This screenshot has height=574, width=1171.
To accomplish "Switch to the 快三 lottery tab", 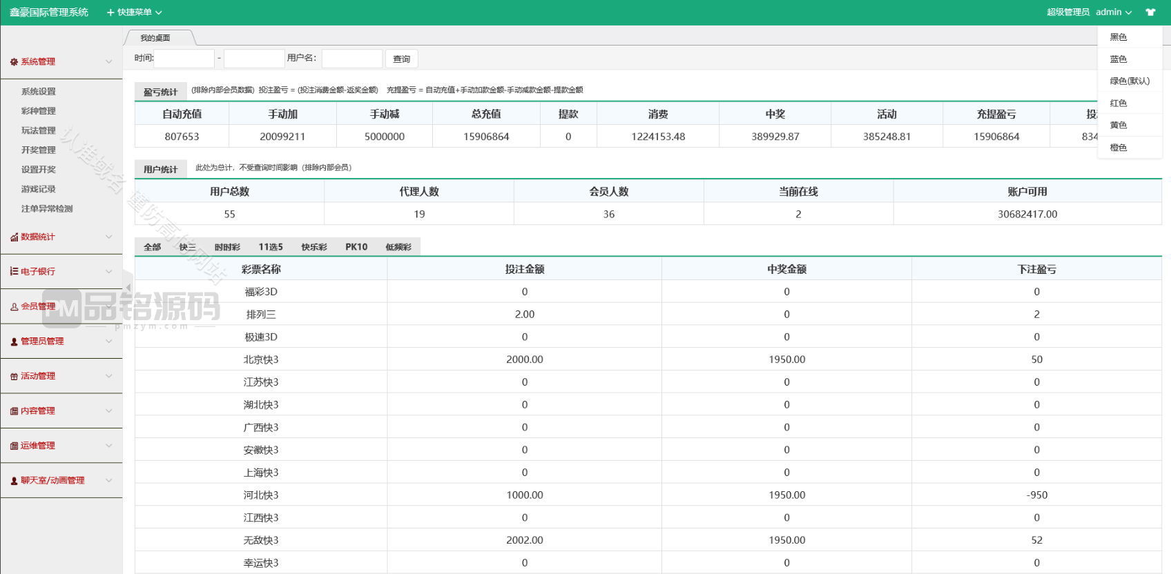I will click(188, 247).
